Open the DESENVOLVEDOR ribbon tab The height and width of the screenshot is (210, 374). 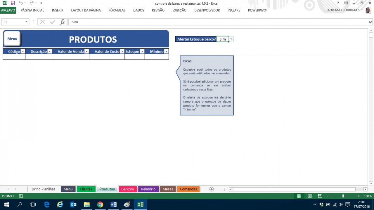207,10
